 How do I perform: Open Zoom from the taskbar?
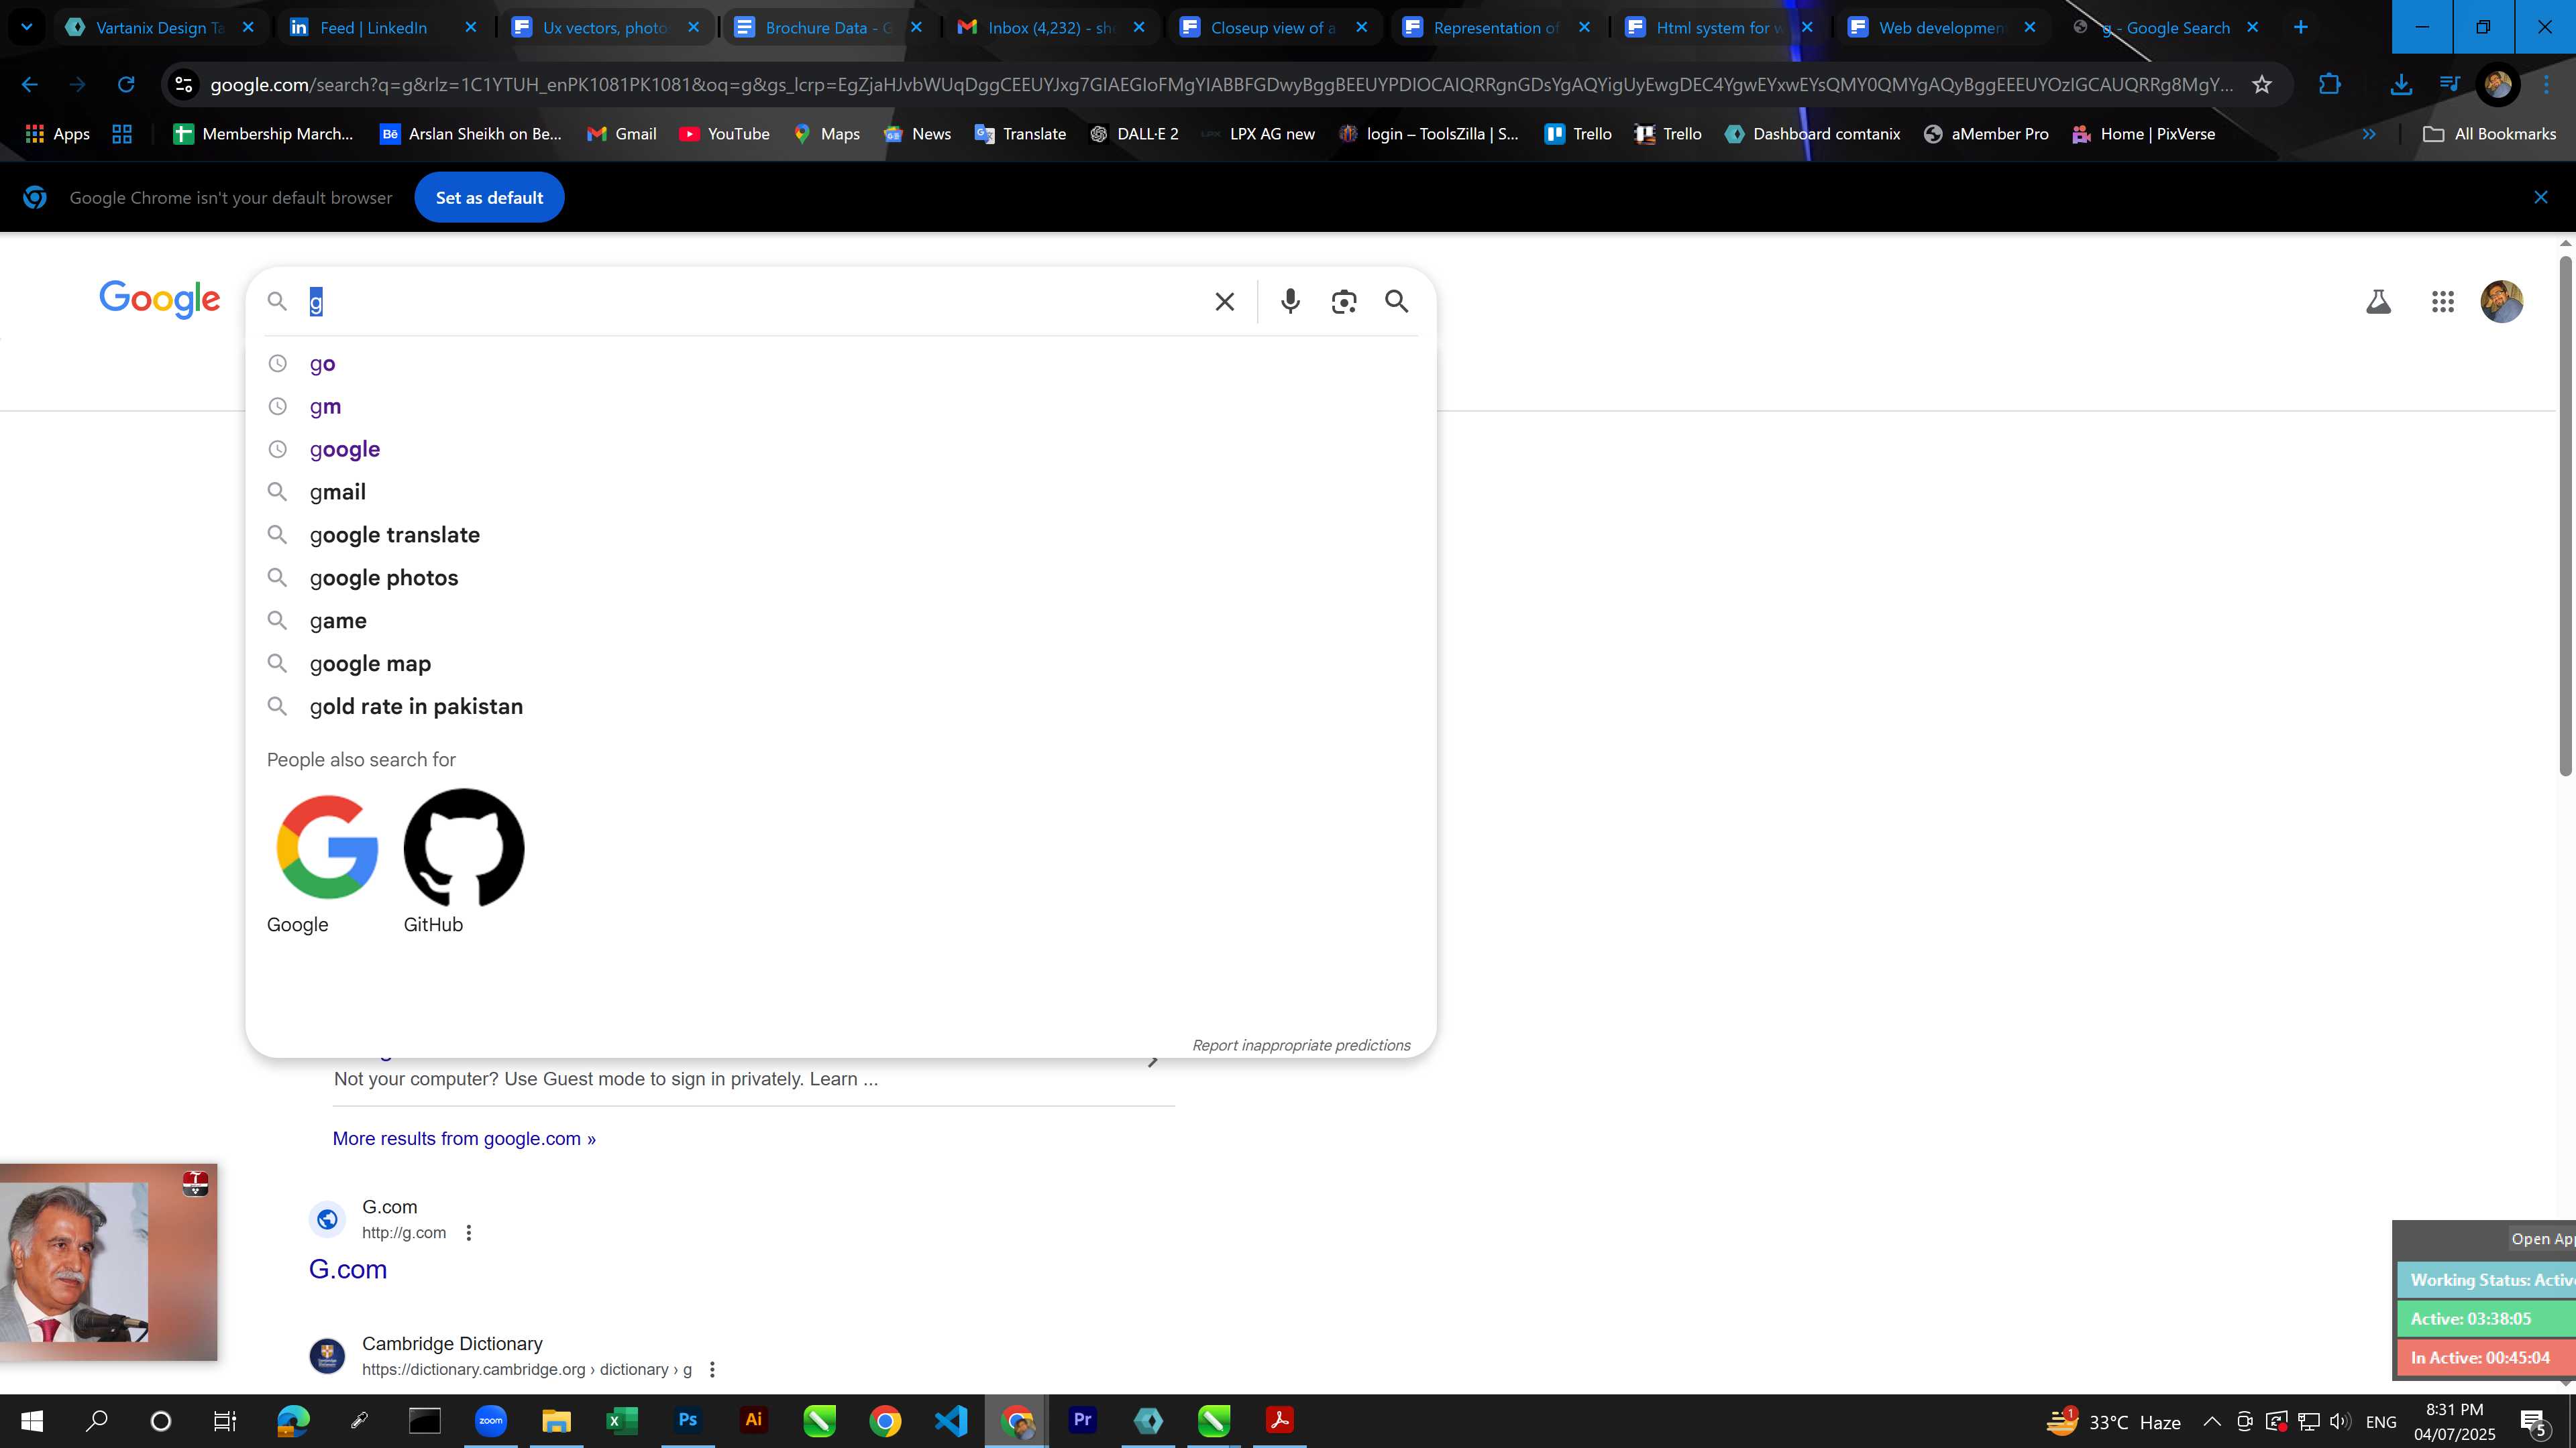tap(490, 1420)
